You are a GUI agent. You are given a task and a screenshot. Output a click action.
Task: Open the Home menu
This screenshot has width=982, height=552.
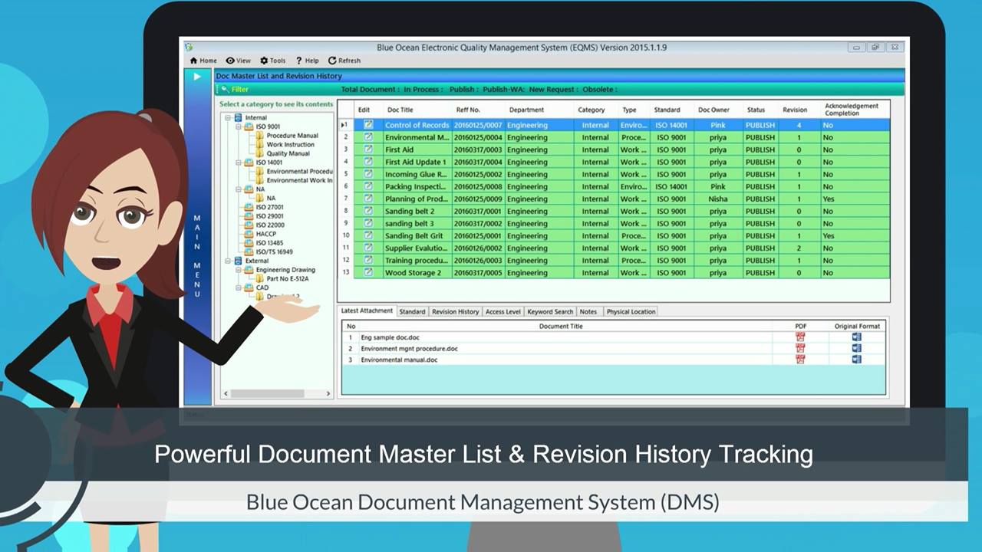(203, 61)
